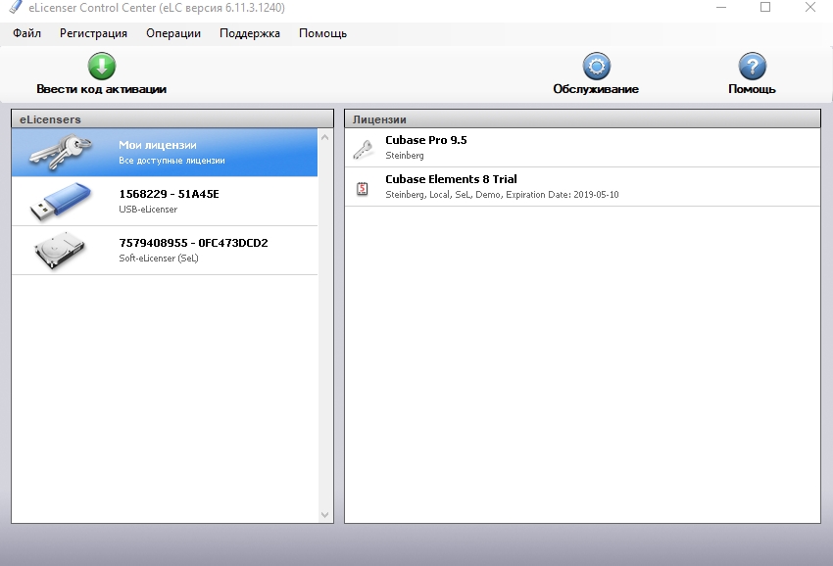Image resolution: width=833 pixels, height=566 pixels.
Task: Open the Операции menu
Action: (x=173, y=33)
